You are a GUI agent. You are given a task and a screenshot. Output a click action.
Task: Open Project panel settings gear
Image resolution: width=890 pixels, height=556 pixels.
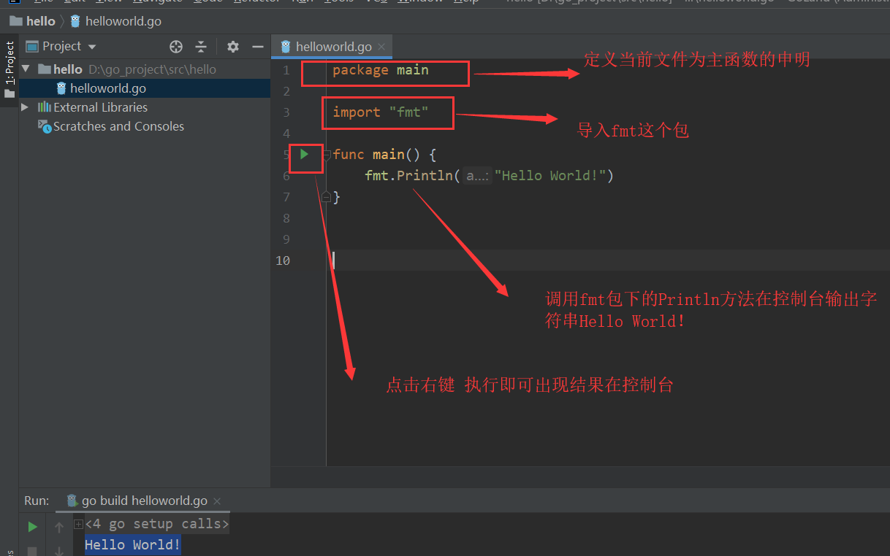[x=233, y=47]
